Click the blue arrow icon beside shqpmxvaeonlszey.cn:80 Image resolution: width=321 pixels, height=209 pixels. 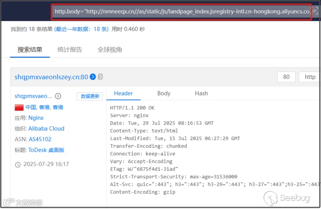click(93, 77)
